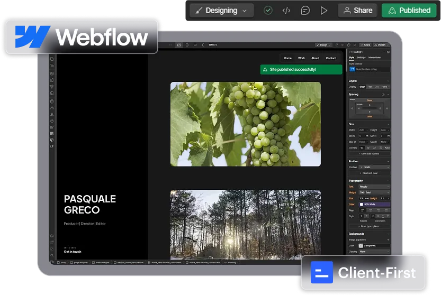This screenshot has height=296, width=441.
Task: Open the {F} Finsweet app icon
Action: (52, 146)
